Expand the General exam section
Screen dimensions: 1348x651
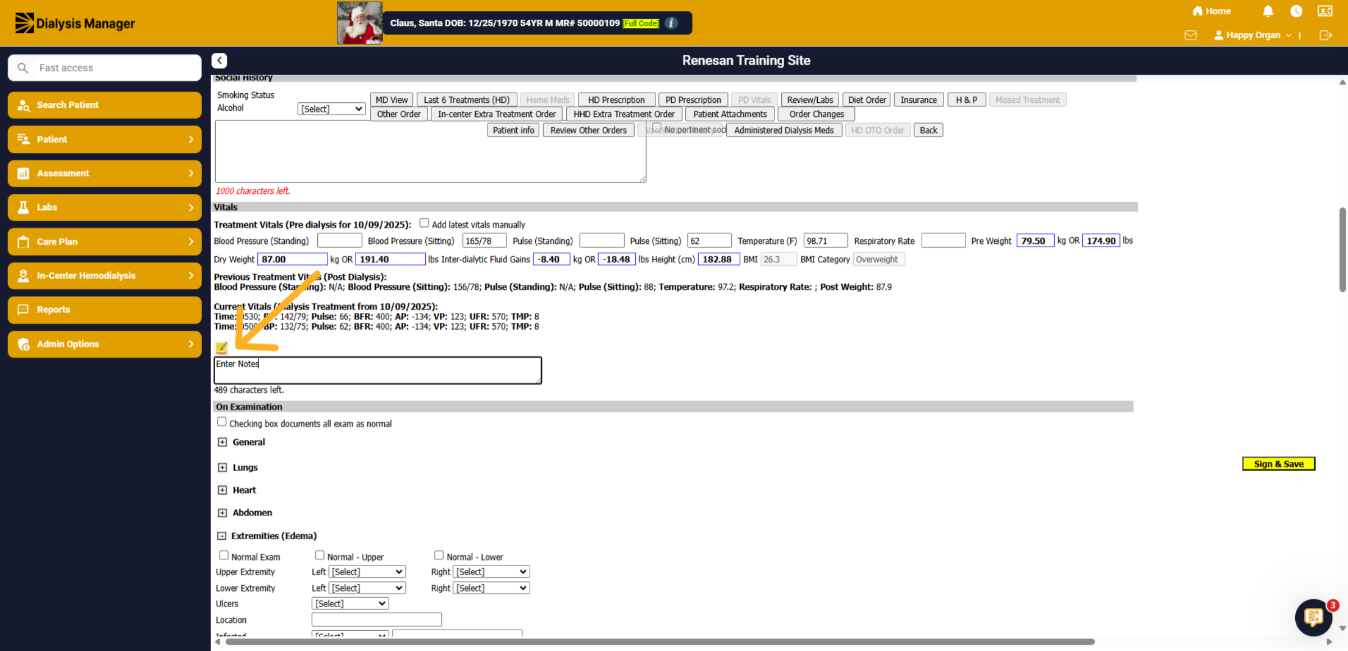click(x=222, y=442)
